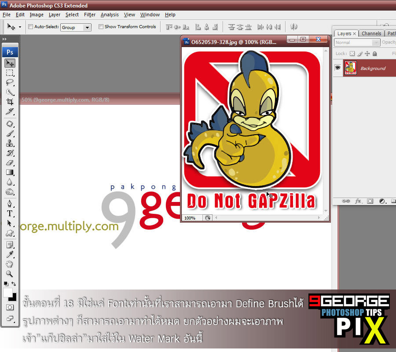Select the Lasso tool
The height and width of the screenshot is (352, 396).
click(10, 82)
